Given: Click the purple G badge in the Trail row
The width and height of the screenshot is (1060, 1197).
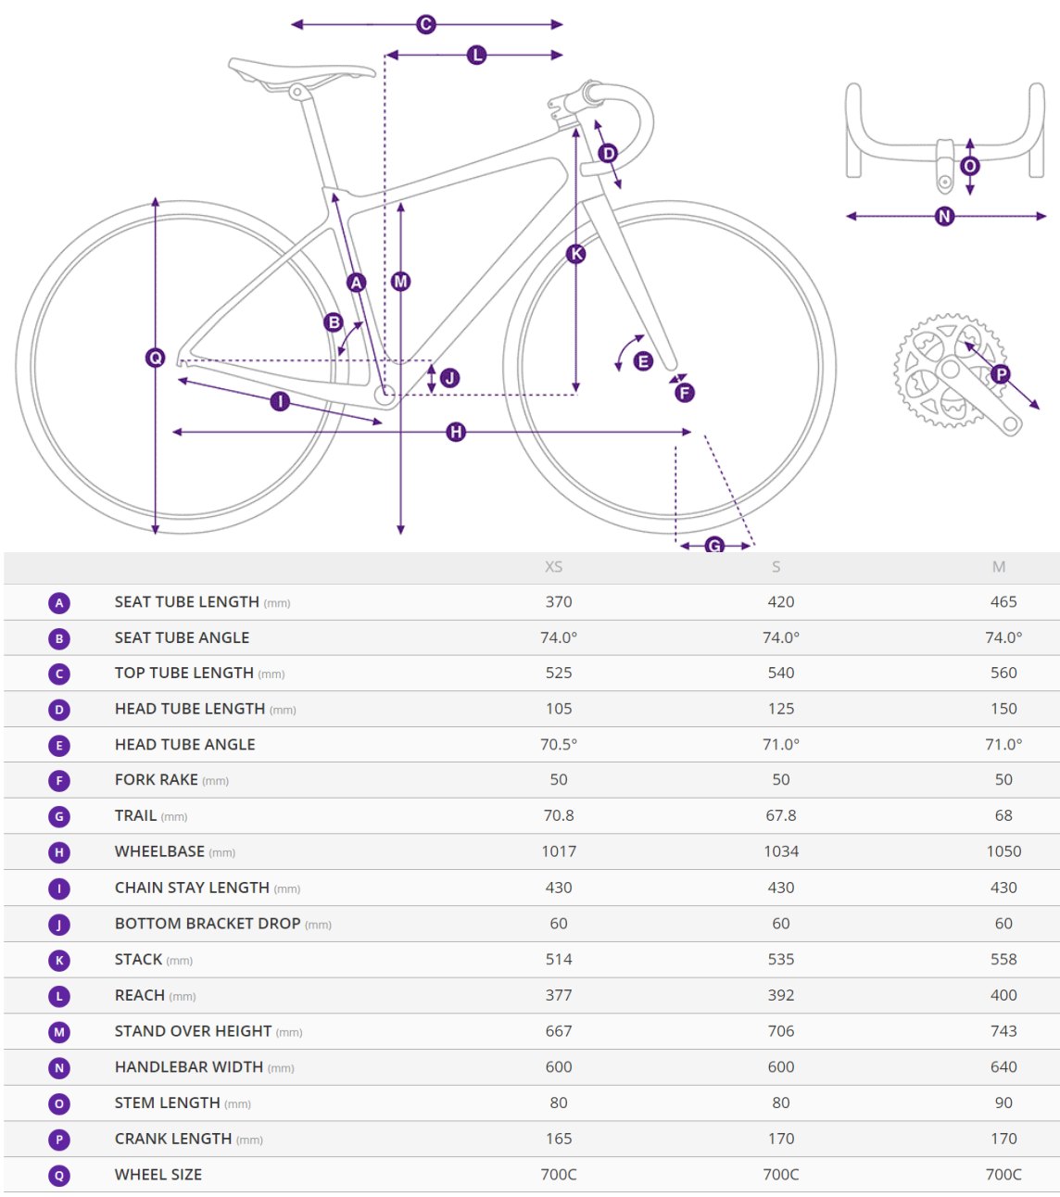Looking at the screenshot, I should coord(59,817).
